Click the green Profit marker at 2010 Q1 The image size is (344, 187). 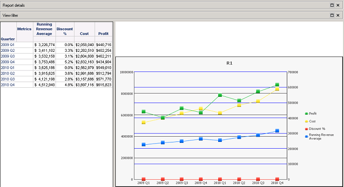point(220,95)
